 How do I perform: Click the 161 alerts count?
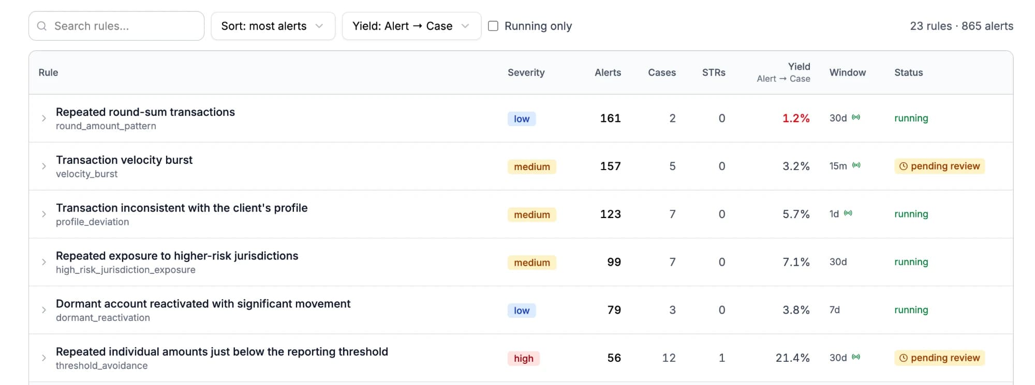[x=611, y=118]
